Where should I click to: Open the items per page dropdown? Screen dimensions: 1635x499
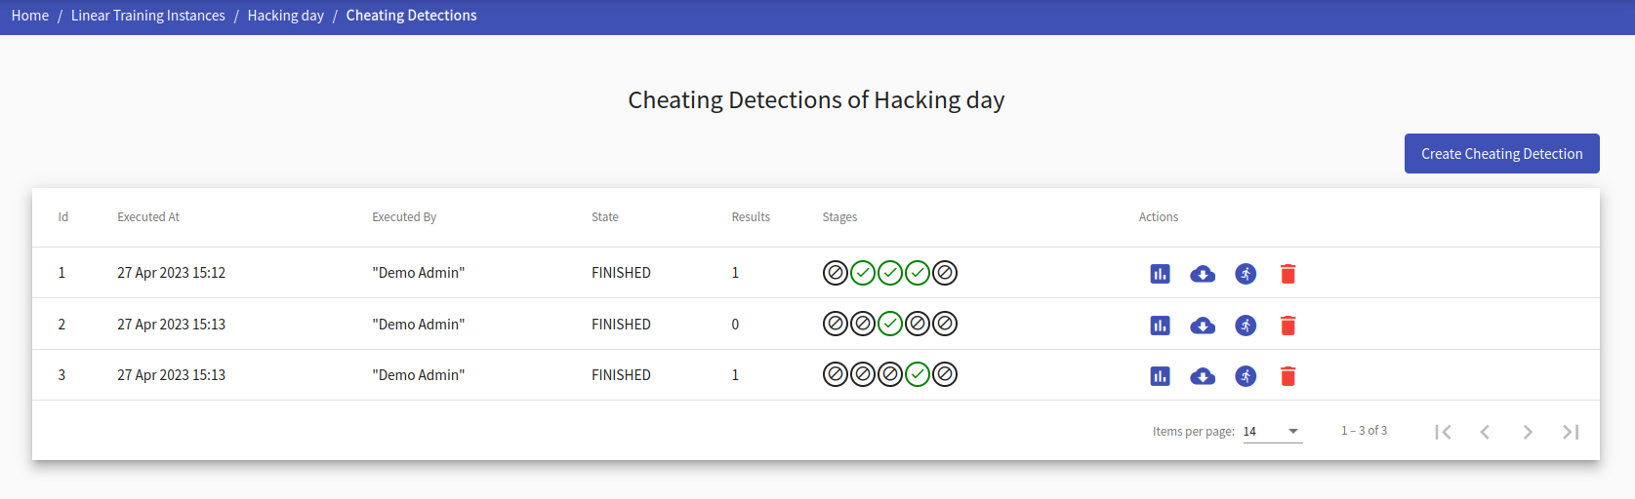tap(1273, 432)
